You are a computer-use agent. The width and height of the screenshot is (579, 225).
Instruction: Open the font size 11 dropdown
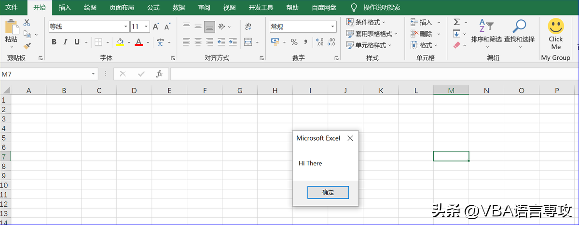pyautogui.click(x=146, y=26)
